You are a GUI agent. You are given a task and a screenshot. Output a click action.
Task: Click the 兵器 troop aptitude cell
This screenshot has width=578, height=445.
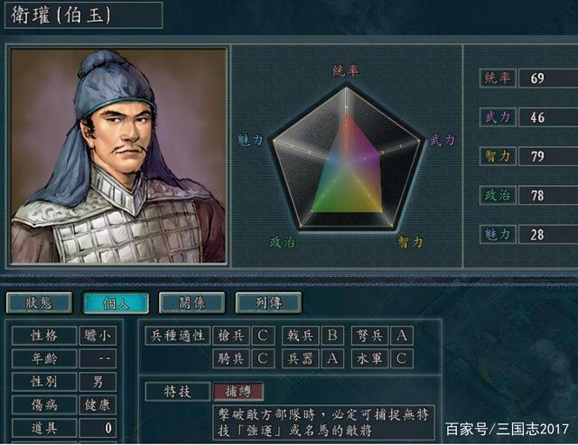(301, 358)
